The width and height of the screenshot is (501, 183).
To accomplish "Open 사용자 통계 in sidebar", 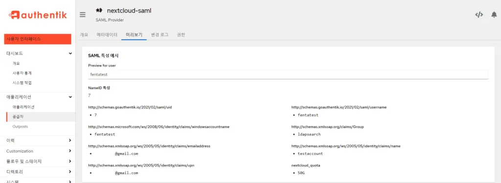I will pos(22,73).
